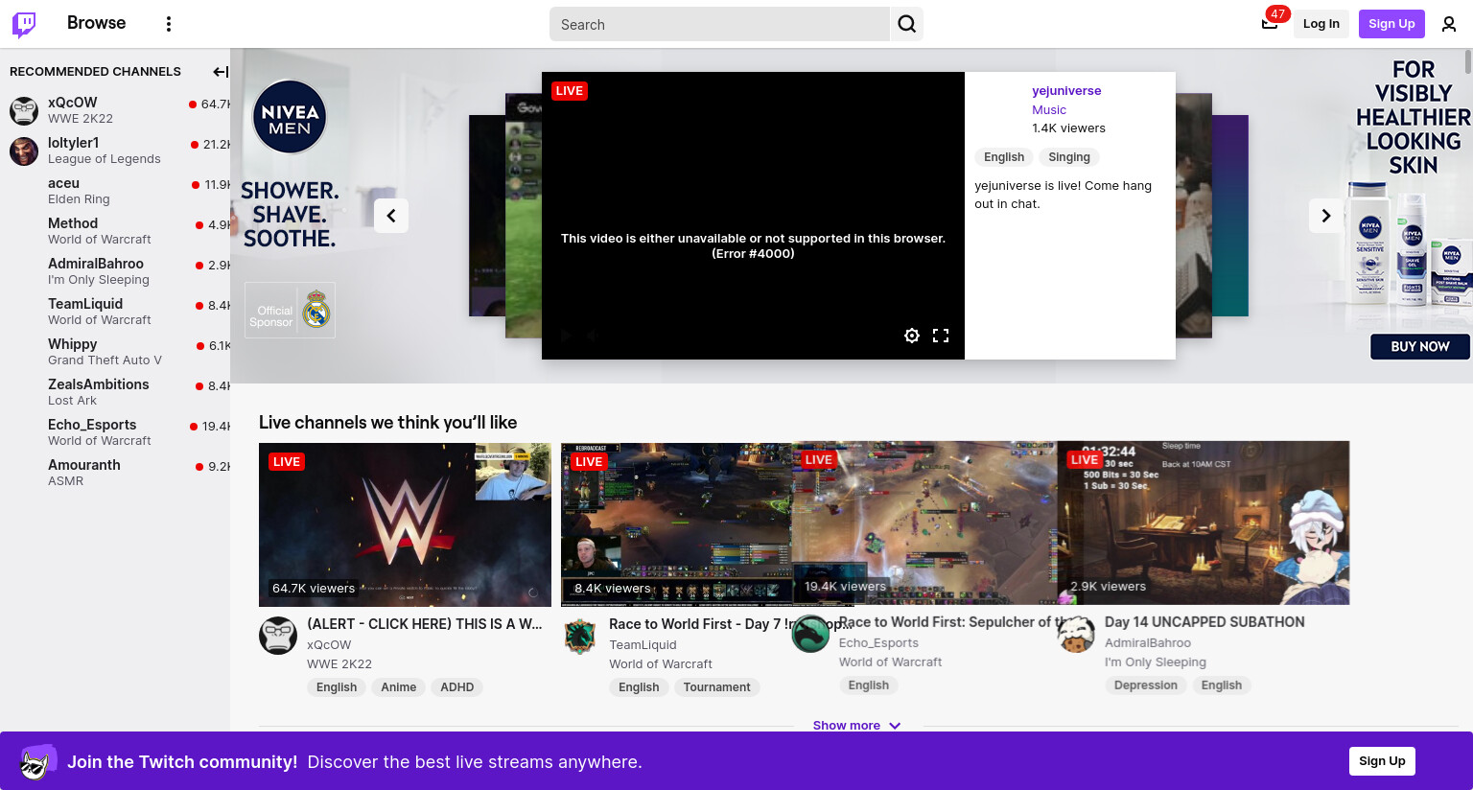The height and width of the screenshot is (790, 1473).
Task: Open I'm Only Sleeping category under AdmiralBahroo card
Action: (1156, 662)
